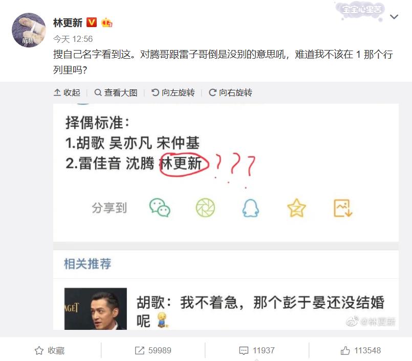Click the 今天 12:56 timestamp link
This screenshot has height=361, width=412.
click(73, 39)
